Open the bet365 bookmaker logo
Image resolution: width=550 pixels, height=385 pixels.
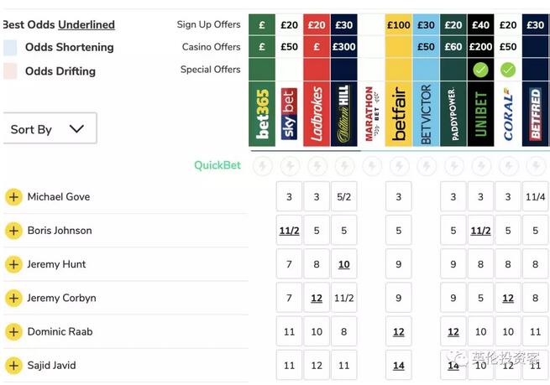click(262, 113)
